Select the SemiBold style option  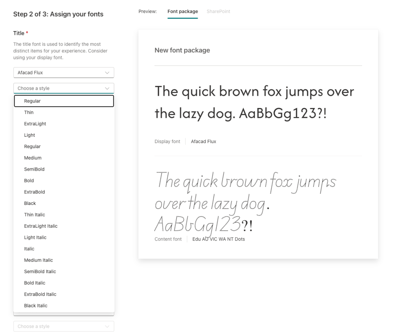click(34, 169)
